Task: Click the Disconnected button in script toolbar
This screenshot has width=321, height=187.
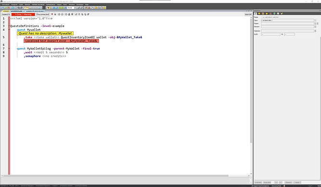Action: 42,14
